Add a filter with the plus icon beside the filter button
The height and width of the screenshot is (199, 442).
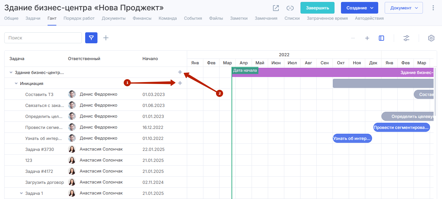(106, 38)
